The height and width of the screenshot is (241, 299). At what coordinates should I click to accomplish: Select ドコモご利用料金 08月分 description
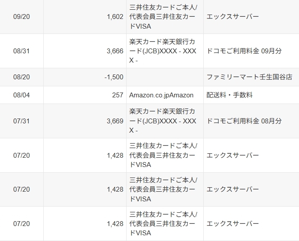coord(244,121)
